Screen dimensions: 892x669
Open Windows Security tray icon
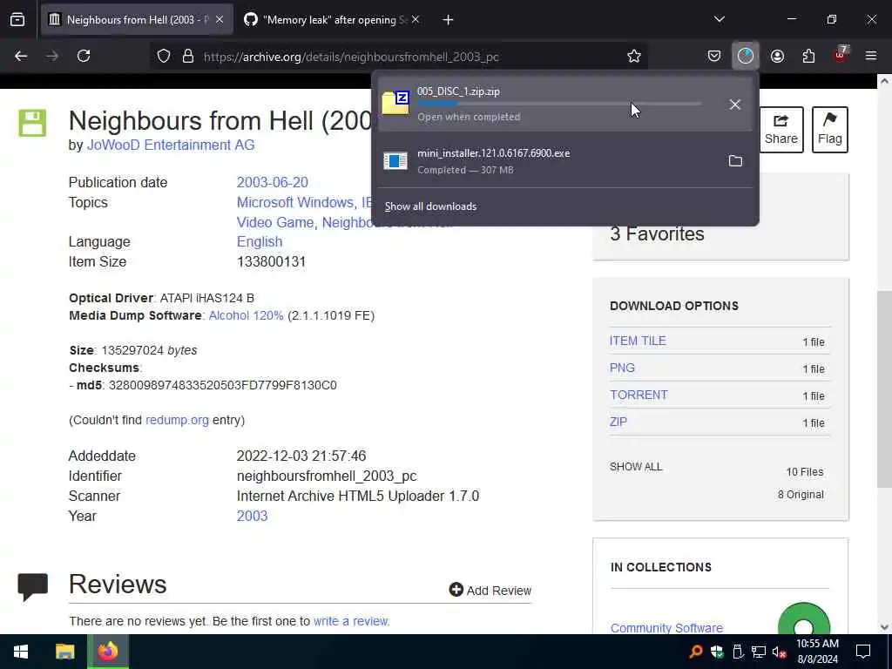click(717, 652)
